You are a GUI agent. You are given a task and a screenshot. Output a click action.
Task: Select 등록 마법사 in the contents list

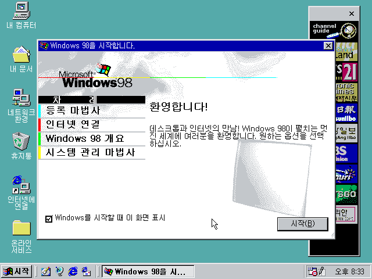92,111
